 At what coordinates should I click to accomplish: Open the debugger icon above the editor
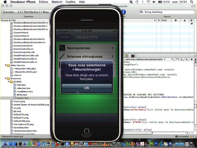(x=127, y=56)
